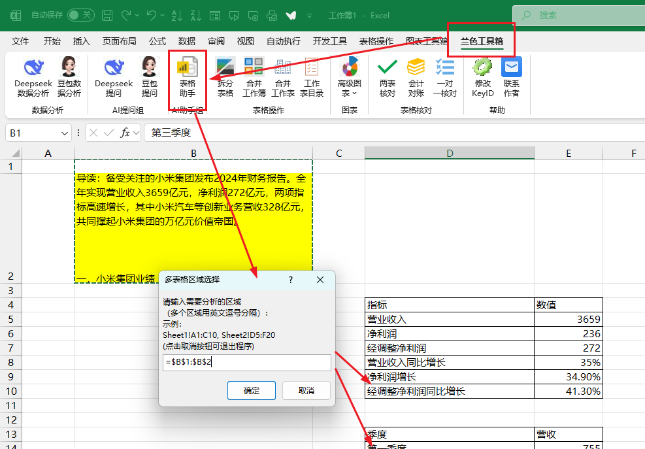Click the Redo arrow icon
The width and height of the screenshot is (645, 449).
(x=126, y=16)
